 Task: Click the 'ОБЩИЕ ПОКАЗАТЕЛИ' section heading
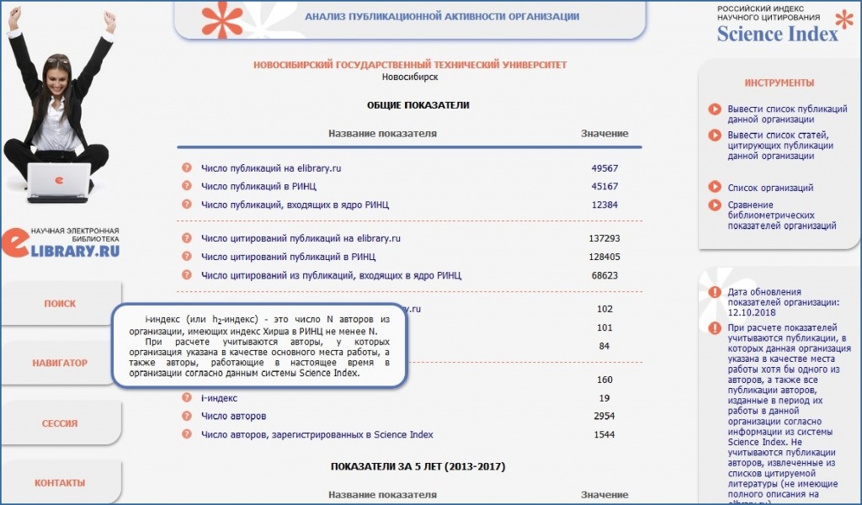(418, 105)
